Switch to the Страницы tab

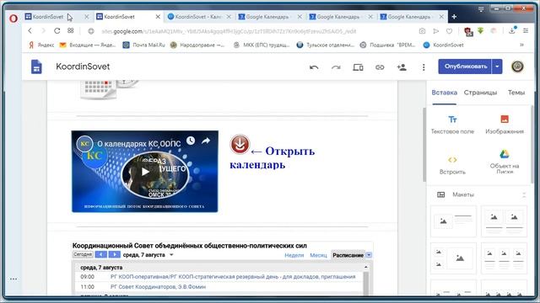click(x=480, y=93)
